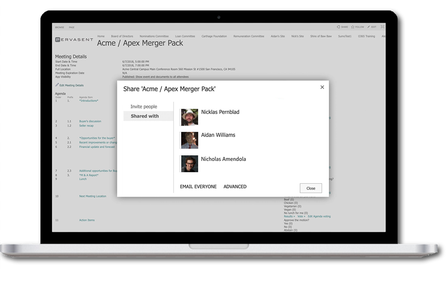Click EMAIL EVERYONE link
This screenshot has height=288, width=446.
click(x=198, y=187)
